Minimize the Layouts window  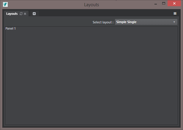pyautogui.click(x=155, y=4)
